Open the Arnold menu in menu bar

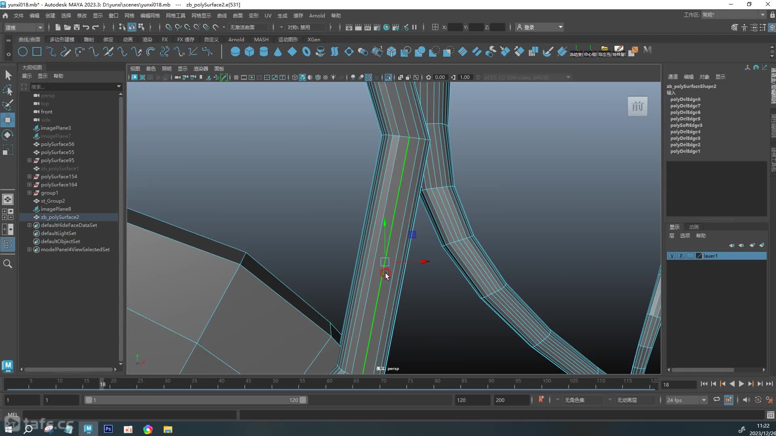point(317,15)
